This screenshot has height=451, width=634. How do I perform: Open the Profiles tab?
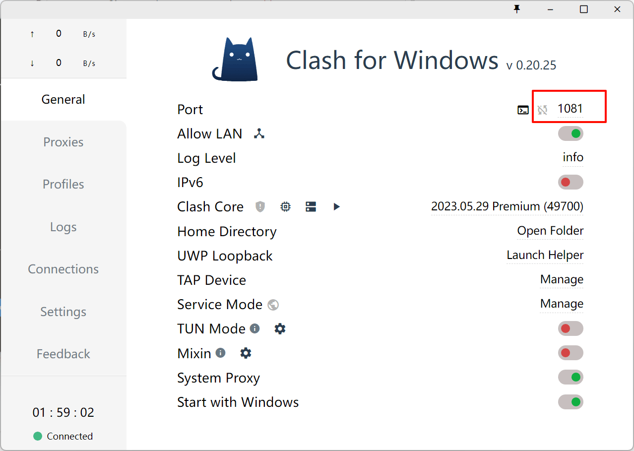(x=63, y=184)
